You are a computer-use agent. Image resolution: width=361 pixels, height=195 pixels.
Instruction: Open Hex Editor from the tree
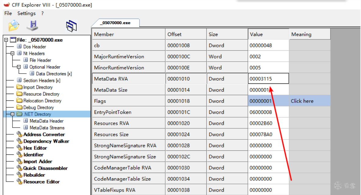[35, 148]
